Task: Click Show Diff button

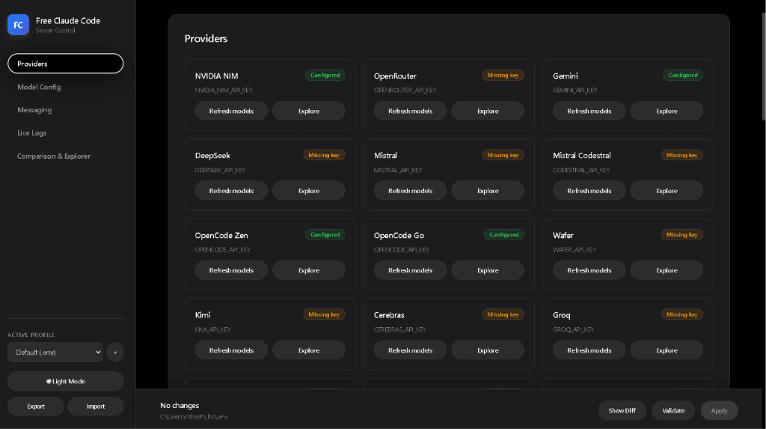Action: [622, 410]
